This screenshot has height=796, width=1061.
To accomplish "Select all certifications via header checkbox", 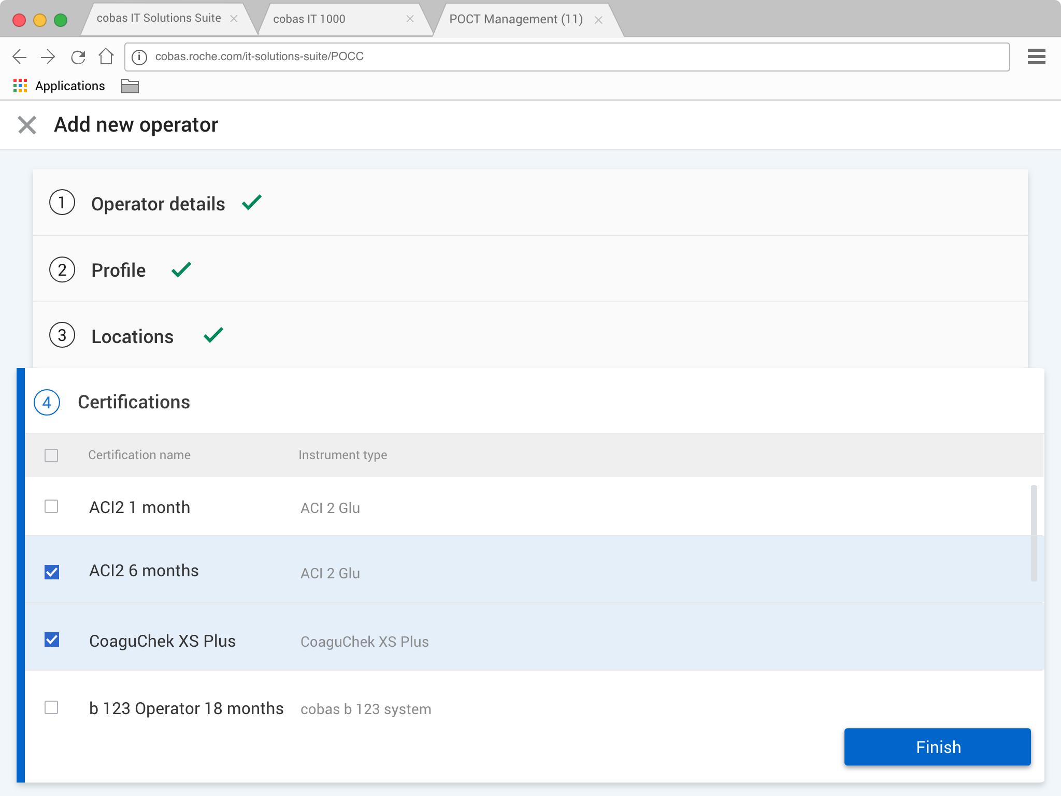I will point(51,456).
